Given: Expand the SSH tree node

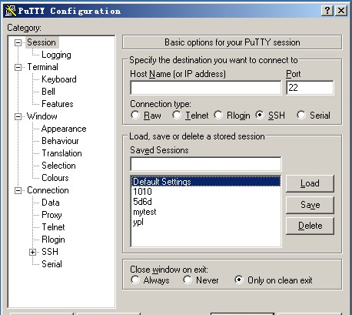Looking at the screenshot, I should click(x=32, y=252).
